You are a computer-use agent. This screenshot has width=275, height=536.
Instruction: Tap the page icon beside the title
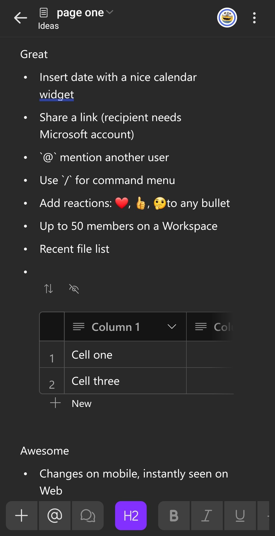point(44,12)
